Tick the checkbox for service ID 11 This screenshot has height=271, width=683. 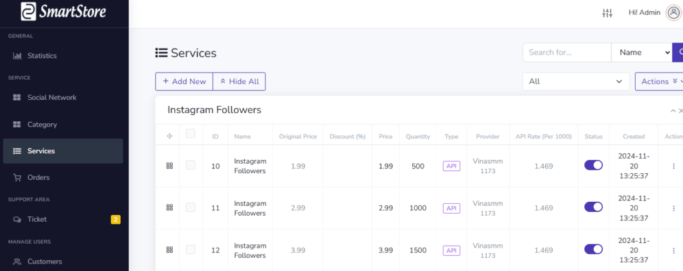191,208
